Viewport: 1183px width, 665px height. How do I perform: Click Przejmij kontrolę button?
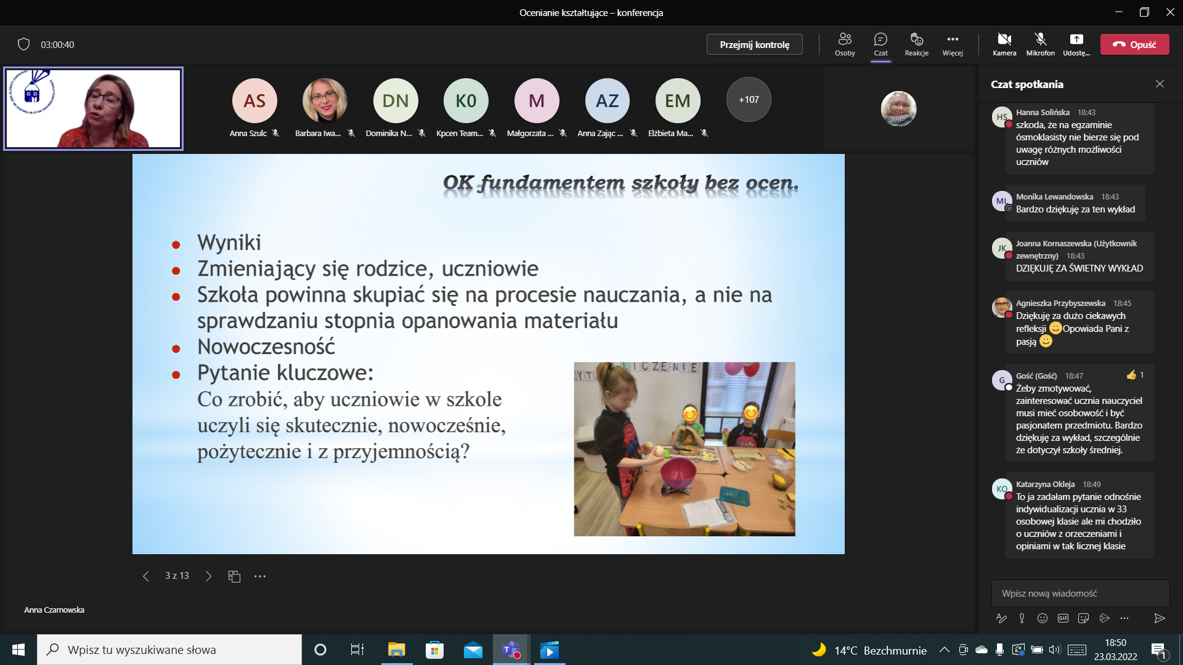pos(754,44)
